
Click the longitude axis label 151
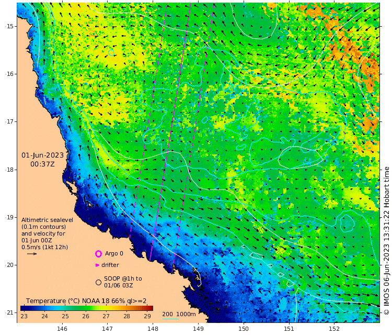pyautogui.click(x=289, y=329)
